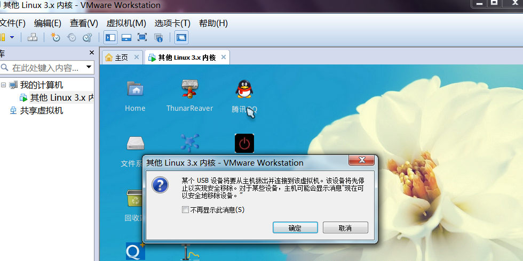The image size is (523, 261).
Task: Open the 帮助(H) menu
Action: [213, 23]
